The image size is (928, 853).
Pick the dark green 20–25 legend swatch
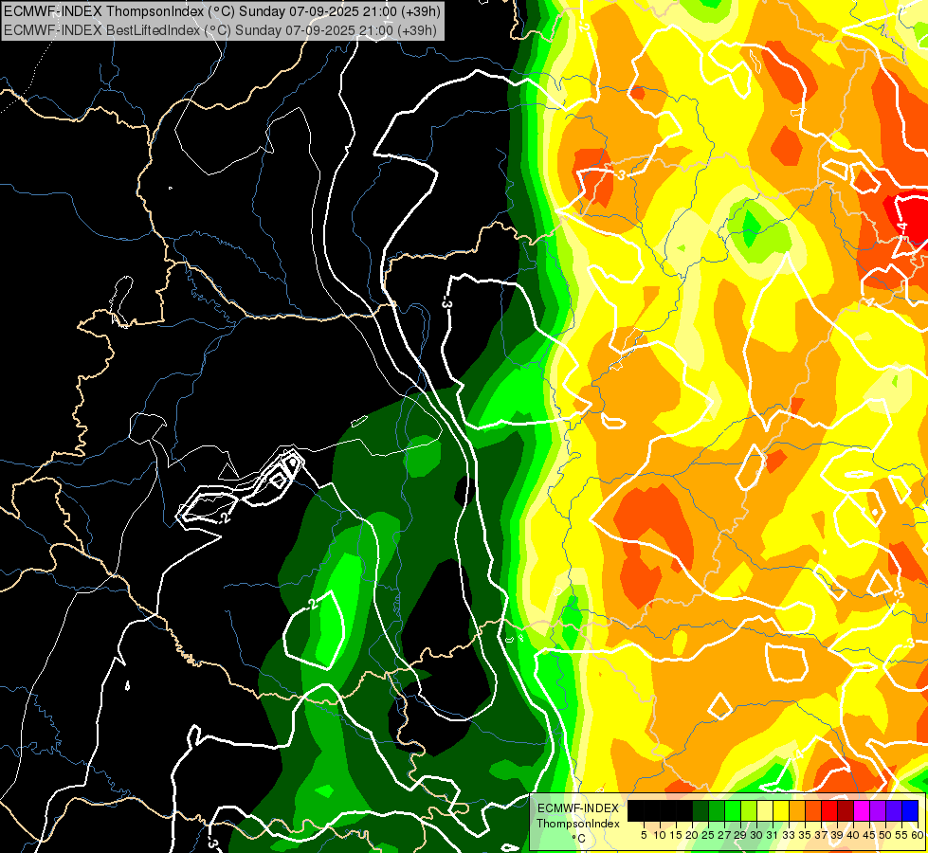701,810
